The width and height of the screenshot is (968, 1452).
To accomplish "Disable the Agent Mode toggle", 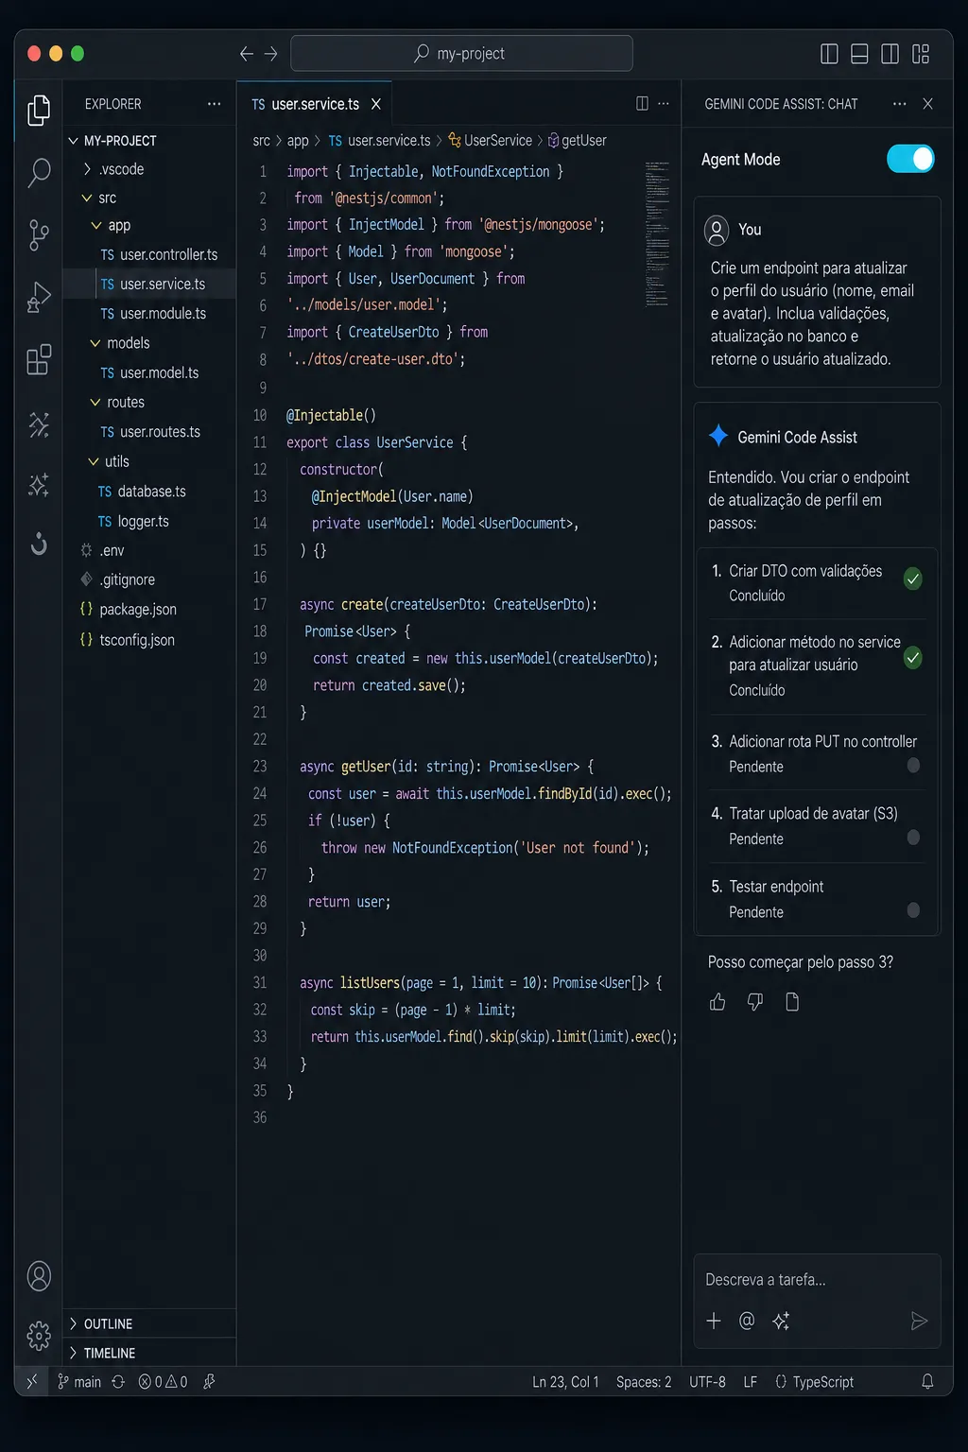I will click(910, 159).
